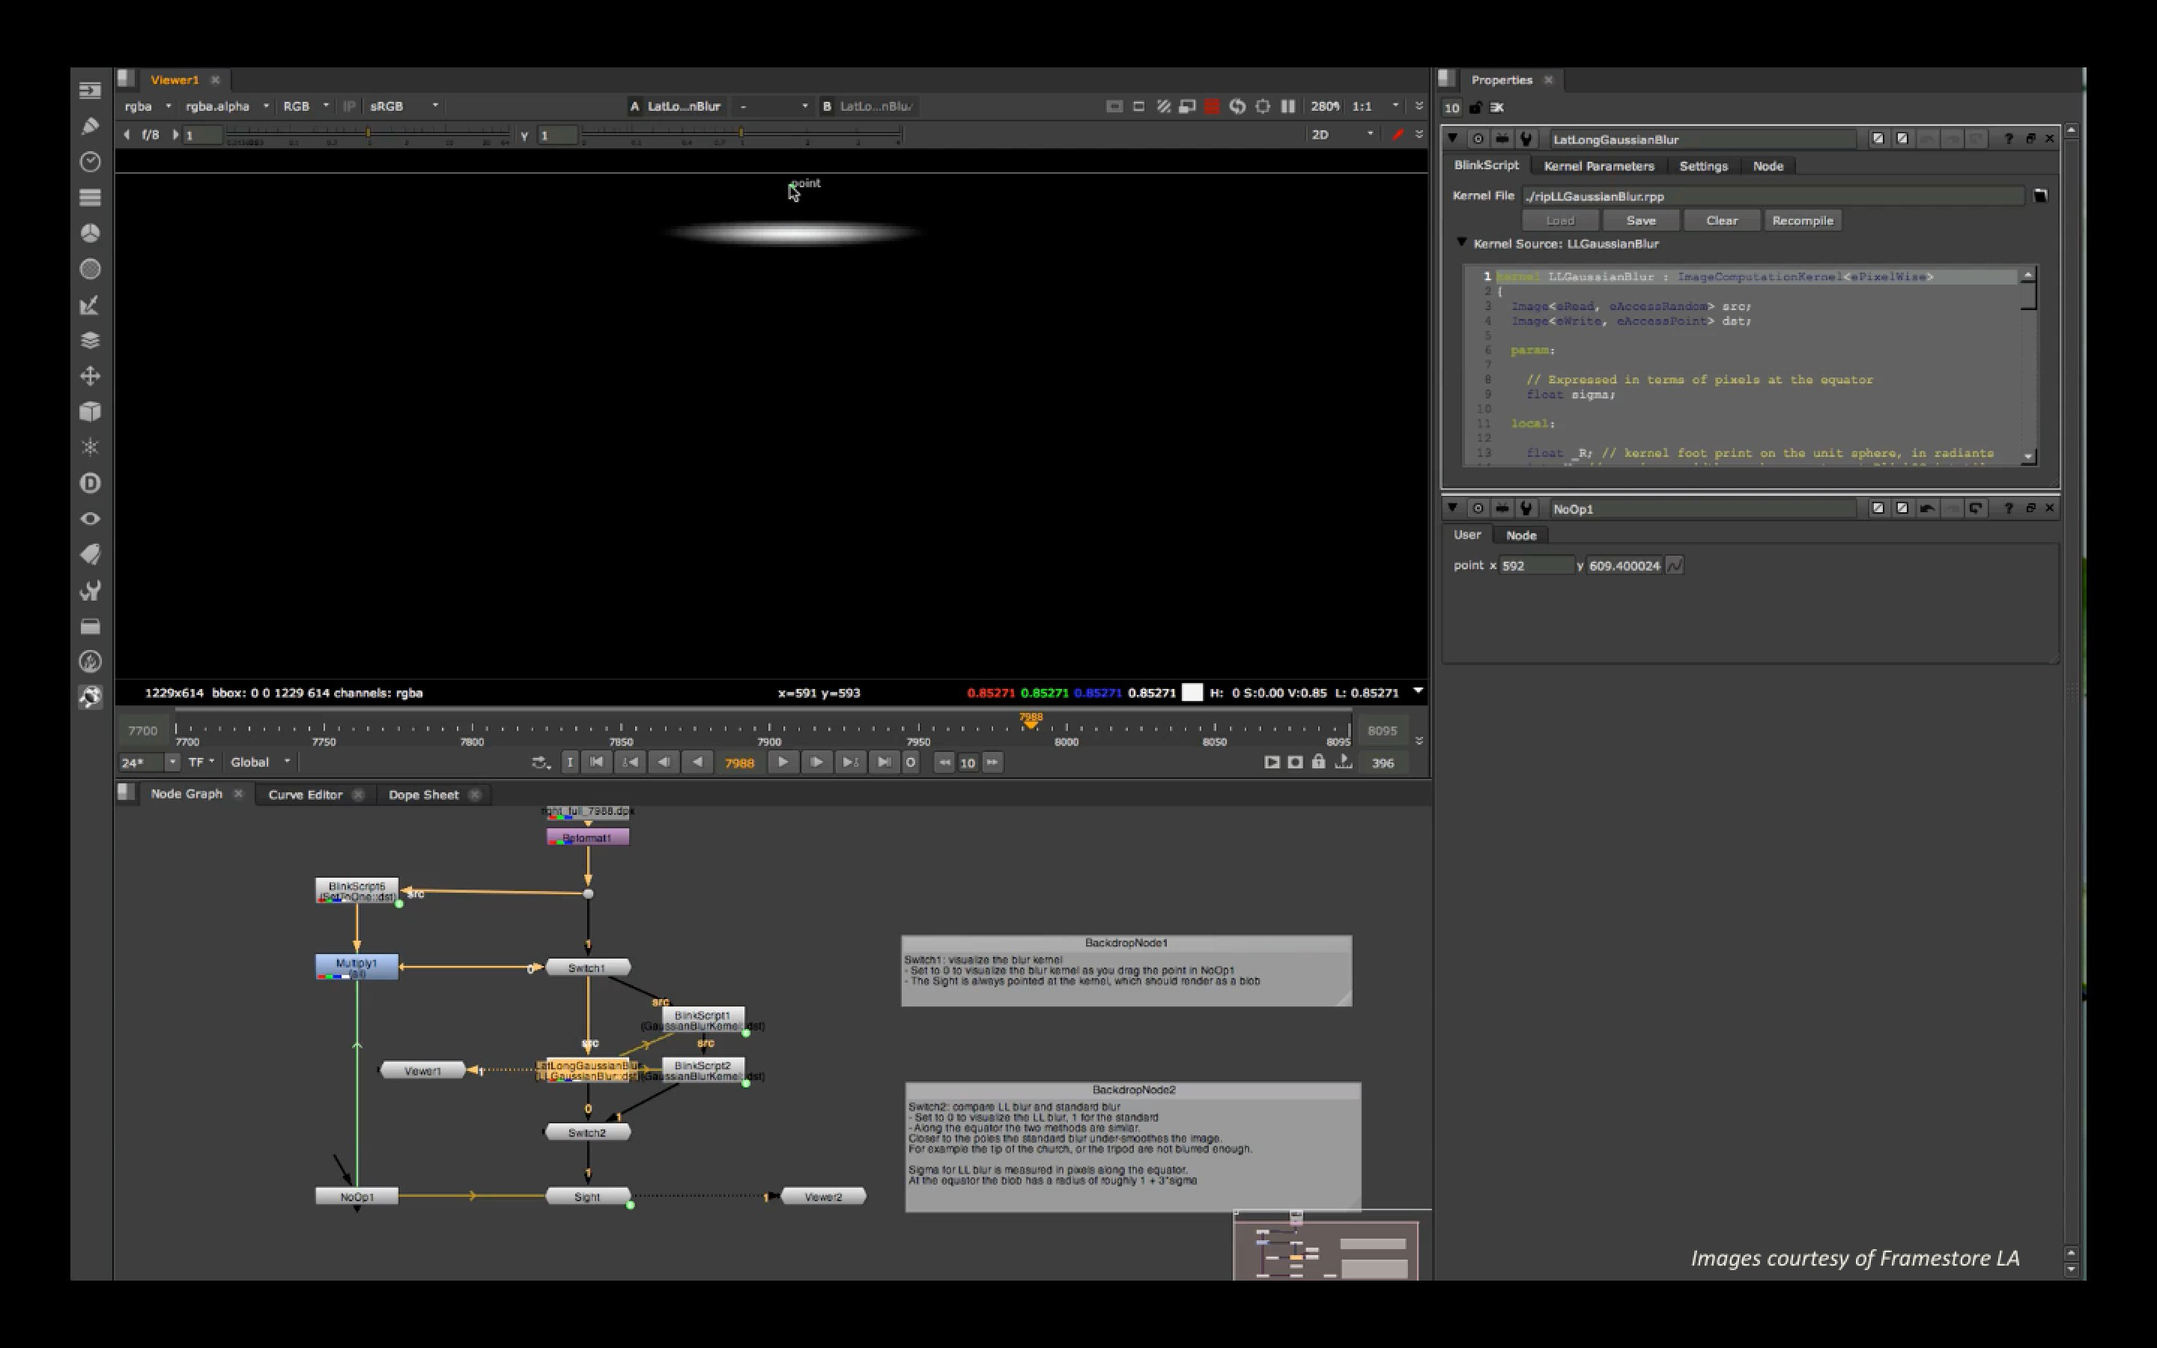Open the Global frame range dropdown
The width and height of the screenshot is (2157, 1348).
[258, 762]
